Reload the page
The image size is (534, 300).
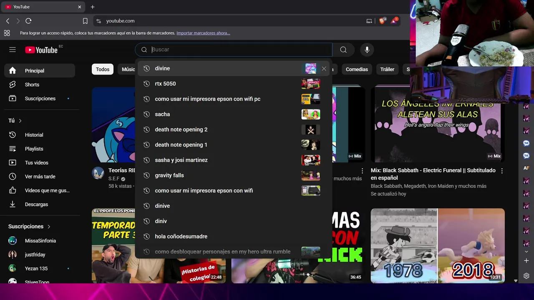point(28,21)
